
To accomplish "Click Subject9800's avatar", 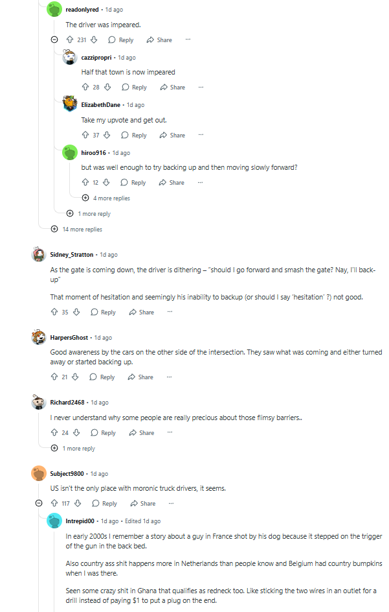I will (39, 473).
